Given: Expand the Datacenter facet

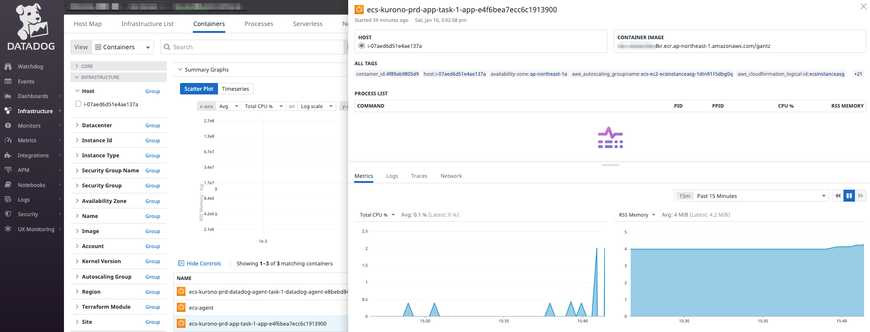Looking at the screenshot, I should (78, 125).
